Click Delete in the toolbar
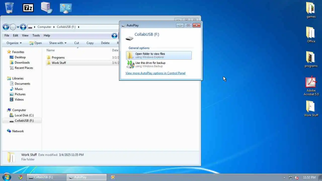Viewport: 322px width, 181px height. [105, 43]
